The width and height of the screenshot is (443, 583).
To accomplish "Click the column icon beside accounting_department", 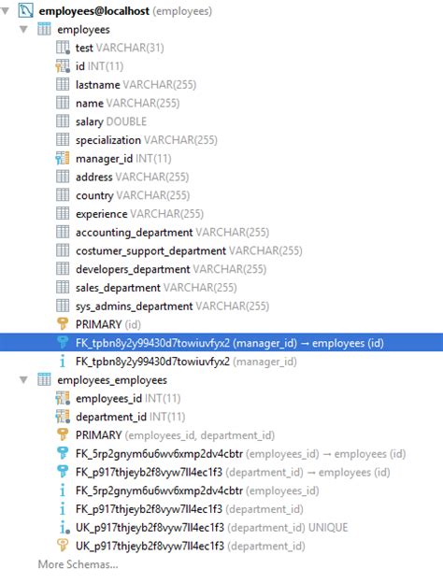I will click(x=63, y=232).
